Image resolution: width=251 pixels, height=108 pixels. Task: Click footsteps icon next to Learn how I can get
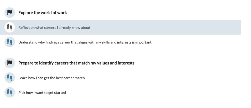10,78
